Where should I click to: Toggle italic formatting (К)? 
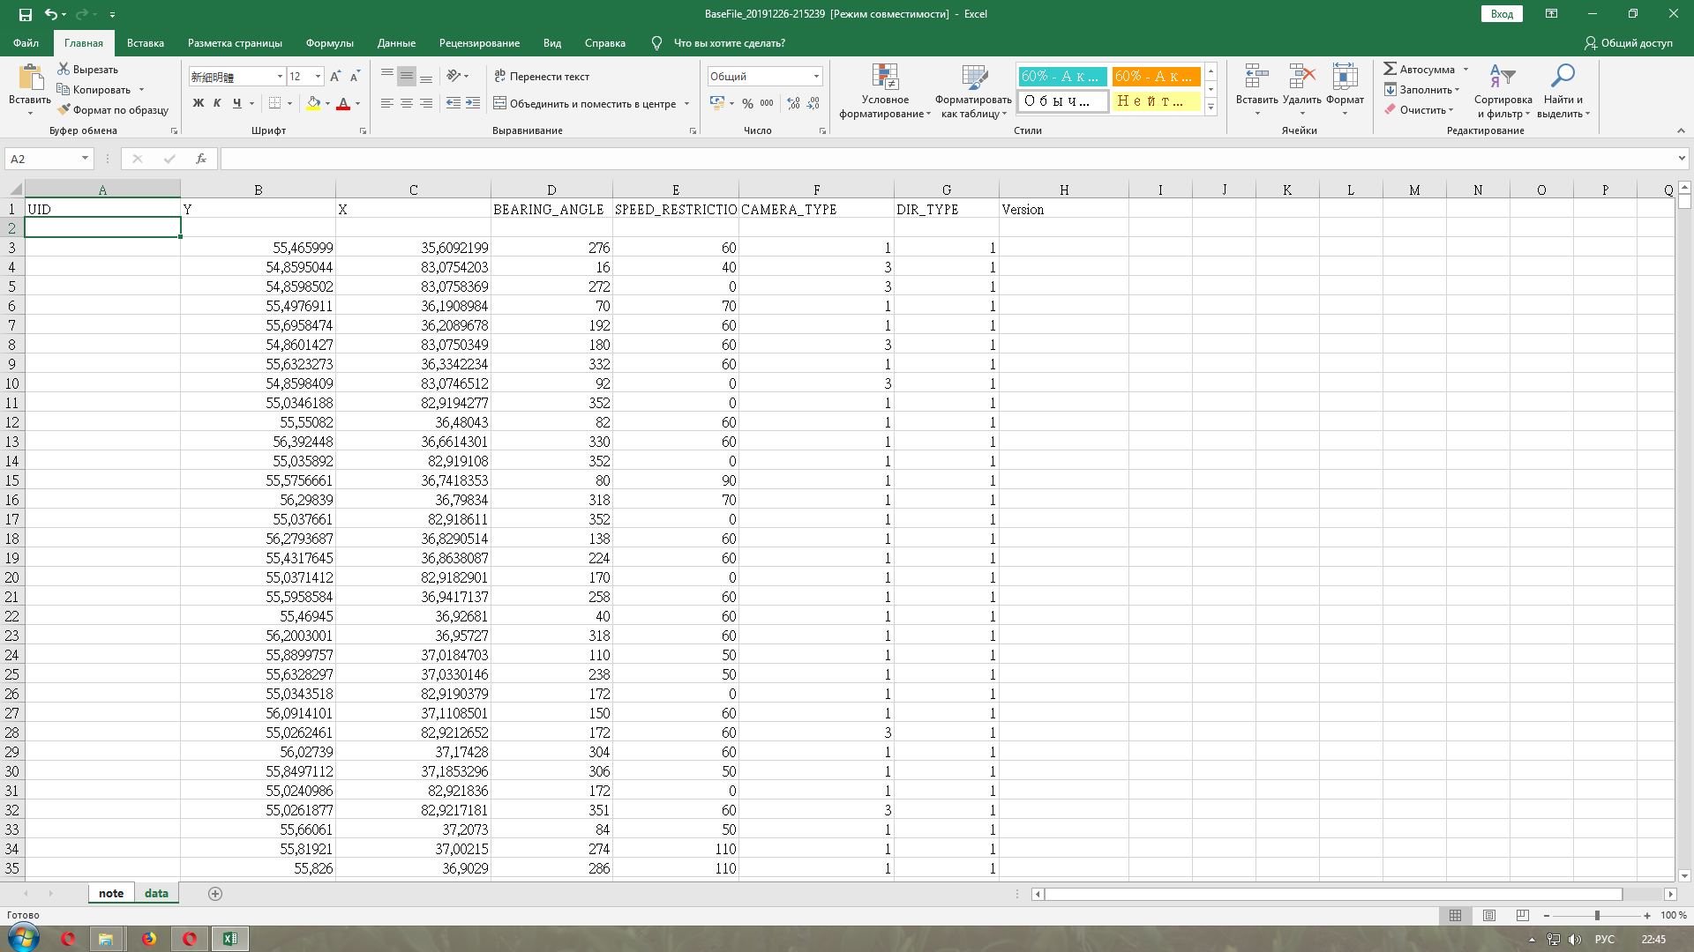click(x=217, y=104)
